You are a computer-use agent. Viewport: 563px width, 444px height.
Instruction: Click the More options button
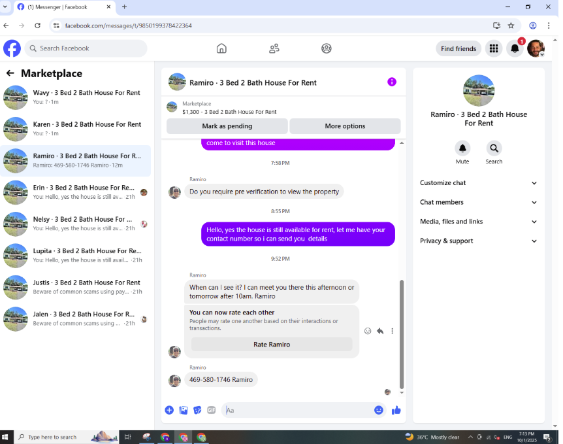345,126
